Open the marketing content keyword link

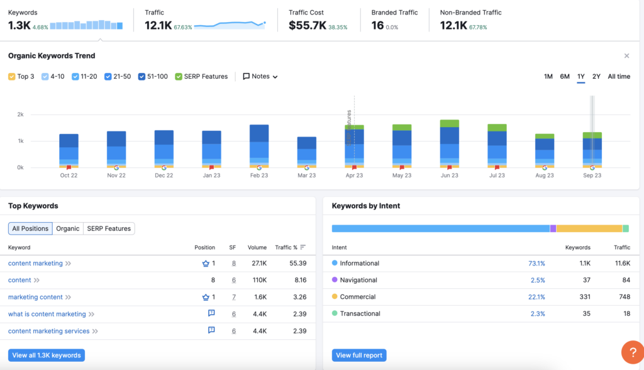click(35, 297)
